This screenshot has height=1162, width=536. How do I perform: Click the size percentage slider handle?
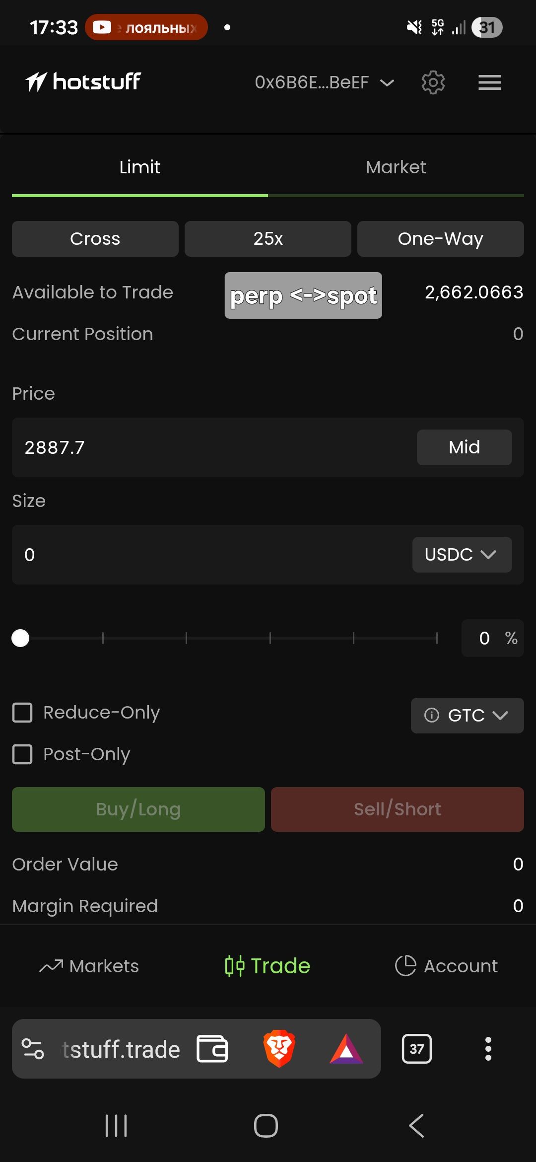[x=20, y=638]
